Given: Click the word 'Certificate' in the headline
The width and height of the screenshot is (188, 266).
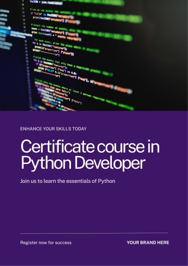Looking at the screenshot, I should pyautogui.click(x=57, y=147).
